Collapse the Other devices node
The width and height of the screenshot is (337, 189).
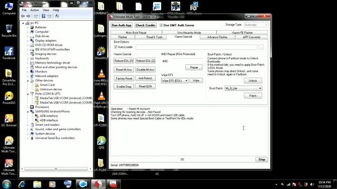pos(28,80)
